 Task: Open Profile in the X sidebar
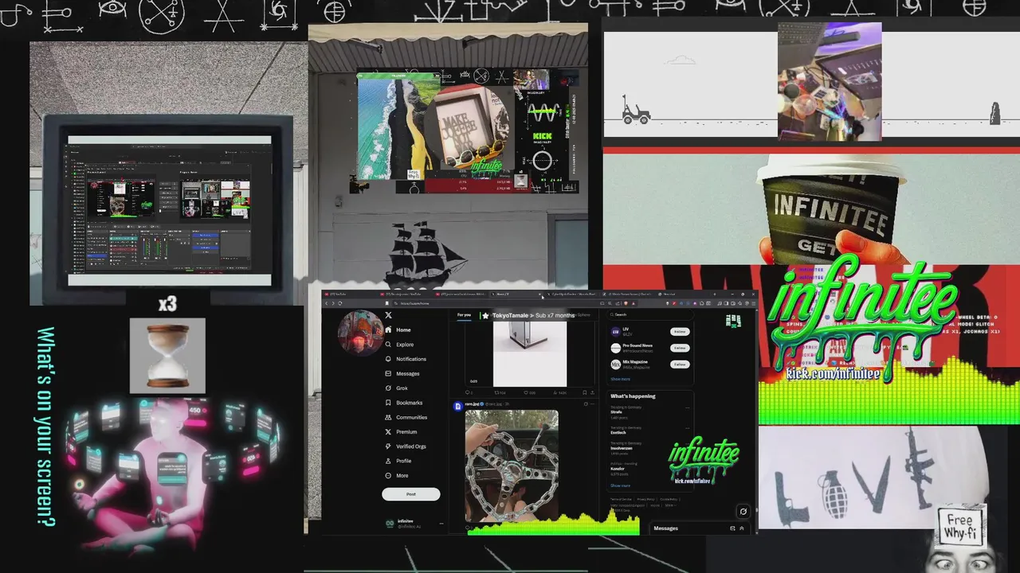(398, 461)
